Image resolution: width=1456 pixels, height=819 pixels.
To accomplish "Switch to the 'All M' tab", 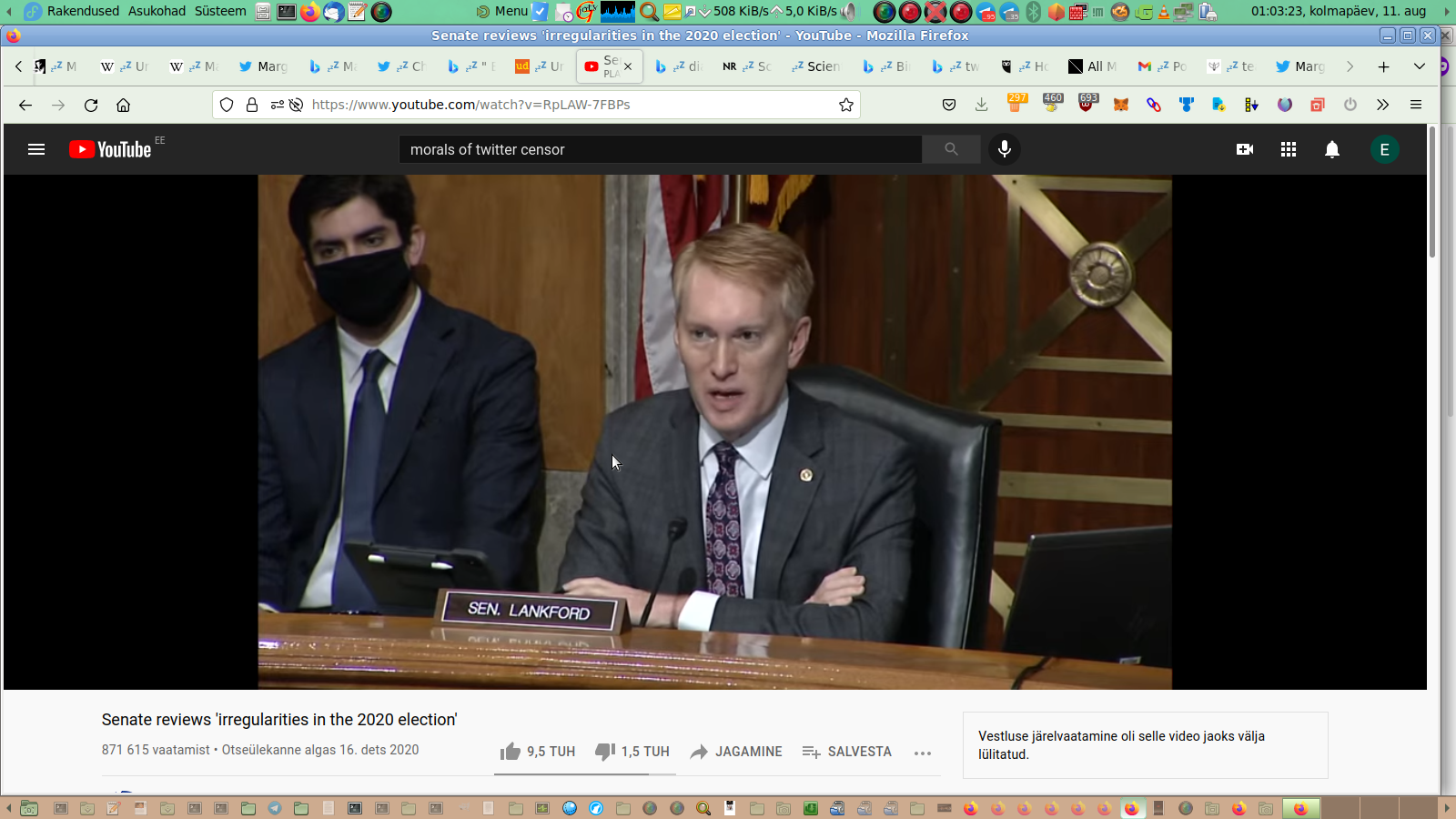I will click(1093, 66).
